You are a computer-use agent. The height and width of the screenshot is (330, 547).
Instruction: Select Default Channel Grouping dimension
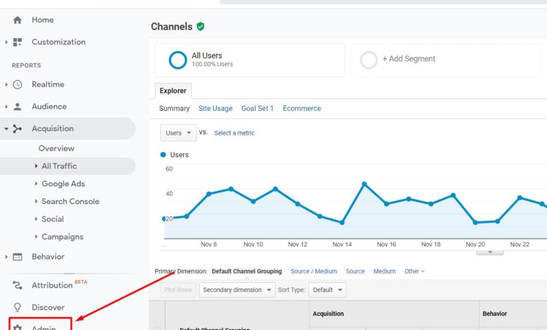tap(247, 271)
